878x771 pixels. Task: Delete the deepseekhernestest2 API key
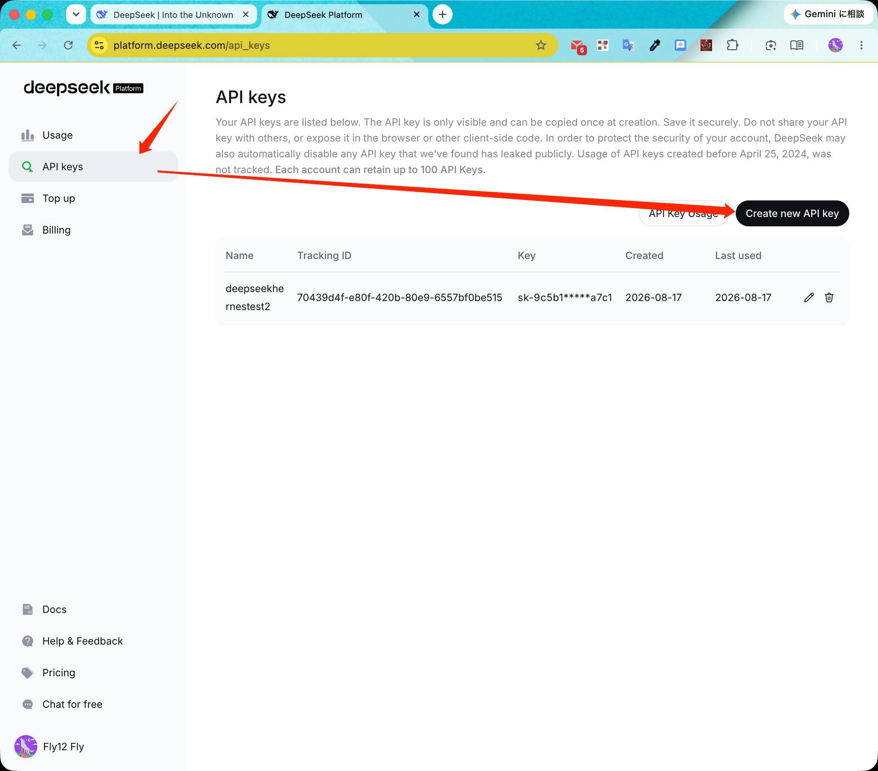pos(829,298)
